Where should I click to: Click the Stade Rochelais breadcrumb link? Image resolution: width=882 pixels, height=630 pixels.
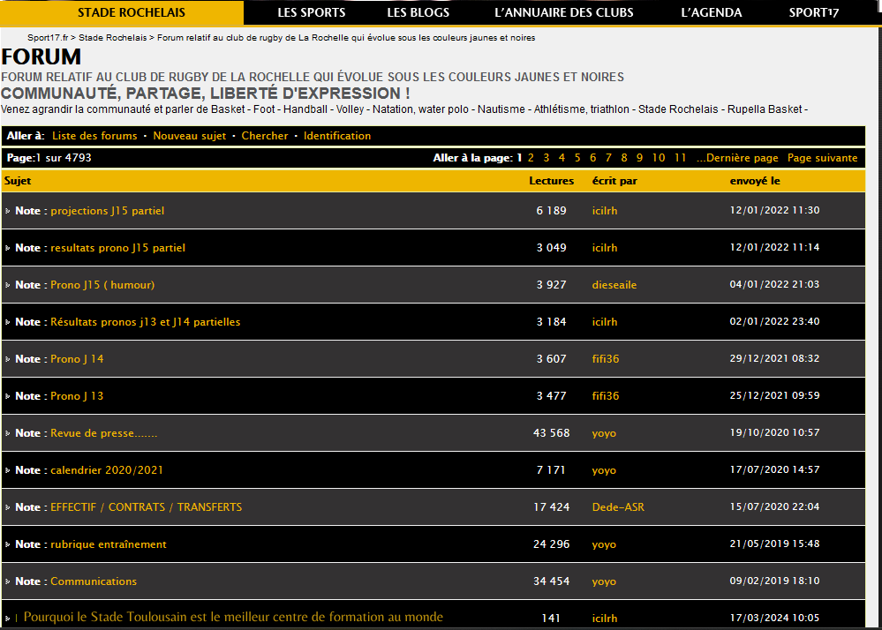coord(112,38)
